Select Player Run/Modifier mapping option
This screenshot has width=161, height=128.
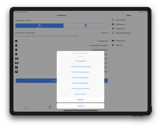pyautogui.click(x=80, y=83)
